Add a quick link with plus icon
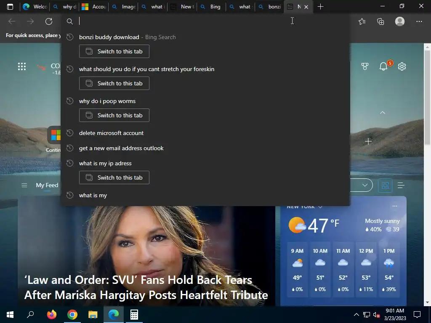Viewport: 431px width, 323px height. [368, 141]
